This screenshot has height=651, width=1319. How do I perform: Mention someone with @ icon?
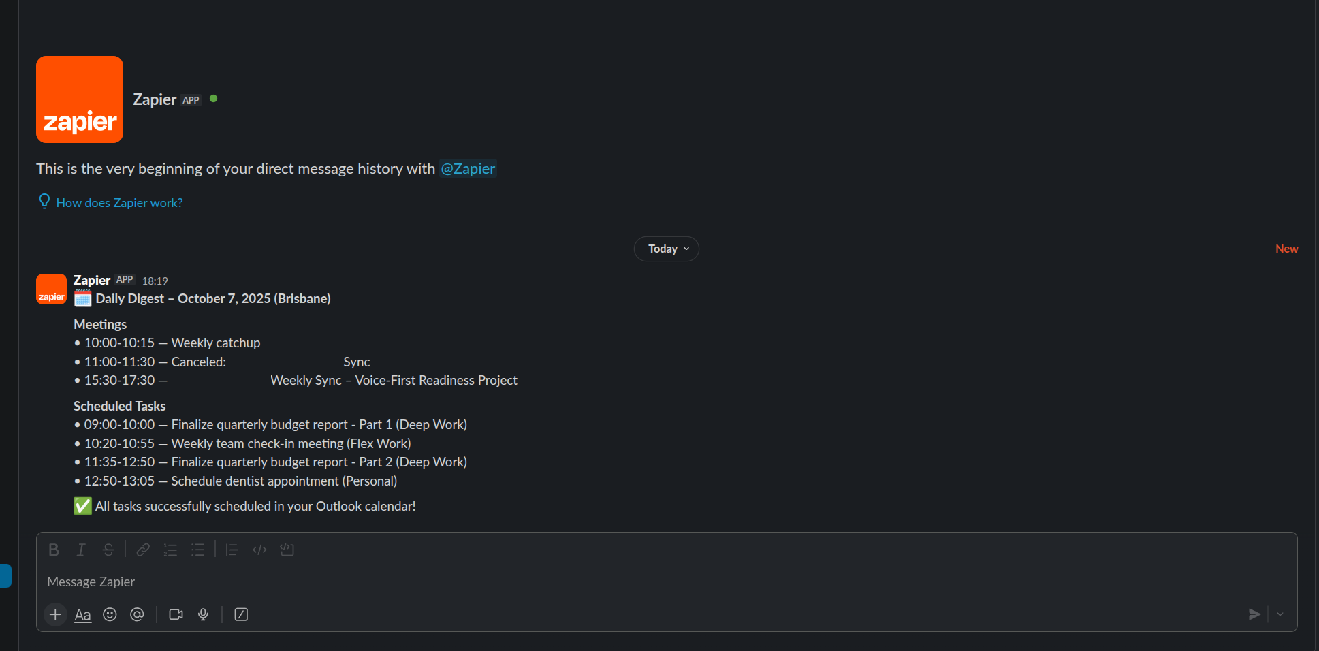[x=137, y=614]
